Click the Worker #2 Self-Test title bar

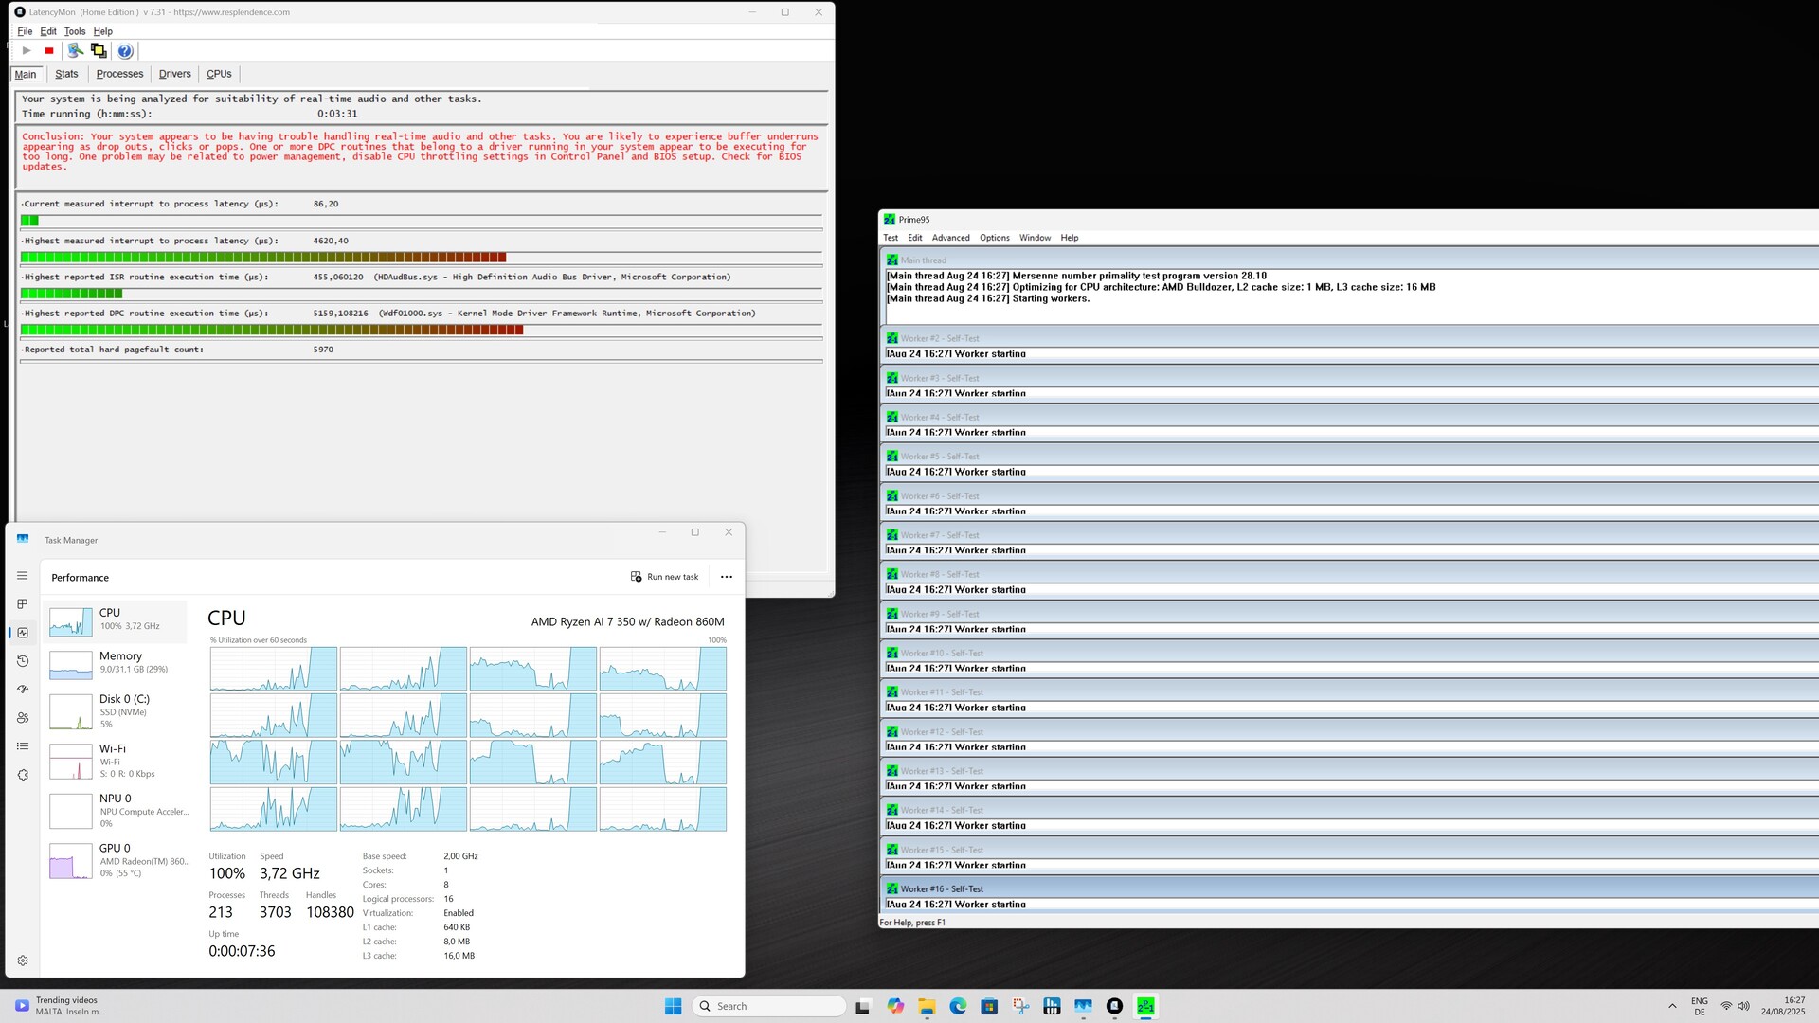1351,338
